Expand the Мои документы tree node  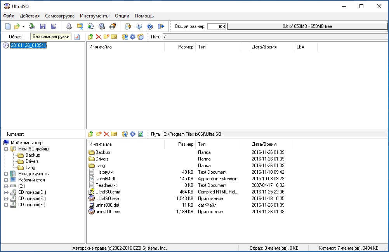coord(6,174)
